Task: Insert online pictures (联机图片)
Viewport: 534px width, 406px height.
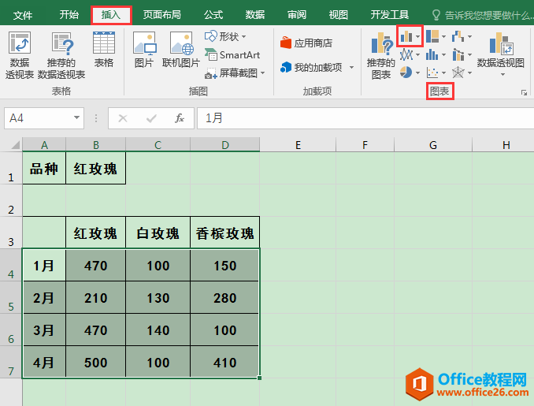Action: pos(181,50)
